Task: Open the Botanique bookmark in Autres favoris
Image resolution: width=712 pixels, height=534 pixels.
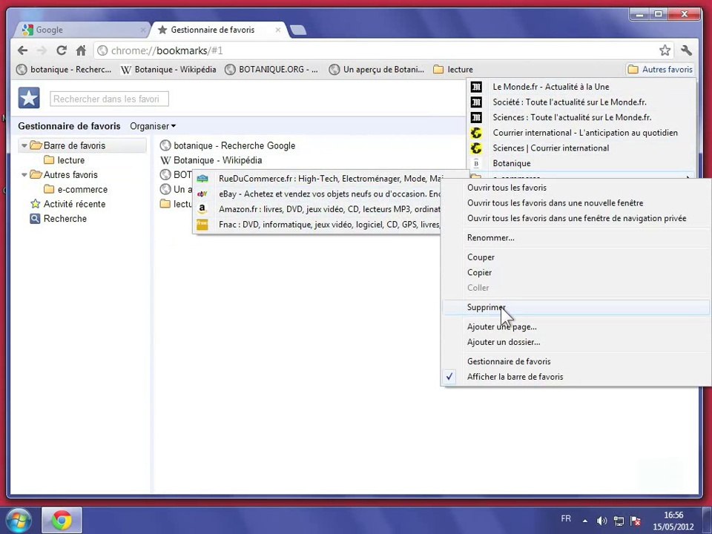Action: pos(581,163)
